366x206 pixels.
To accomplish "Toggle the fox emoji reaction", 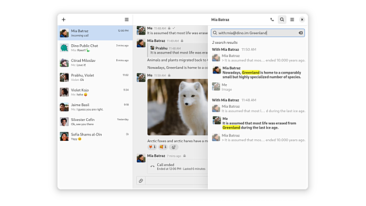I will point(152,147).
